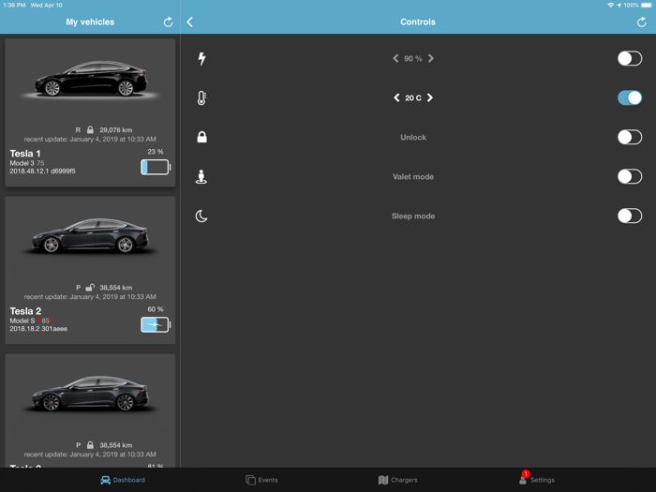Lower temperature from 20 C
The height and width of the screenshot is (492, 656).
coord(396,97)
